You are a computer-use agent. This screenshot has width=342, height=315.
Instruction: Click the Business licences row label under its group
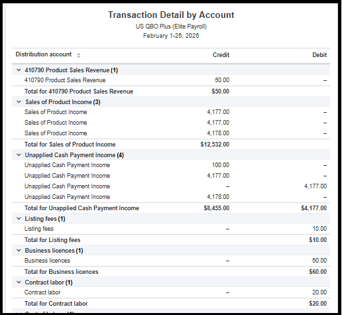[47, 261]
